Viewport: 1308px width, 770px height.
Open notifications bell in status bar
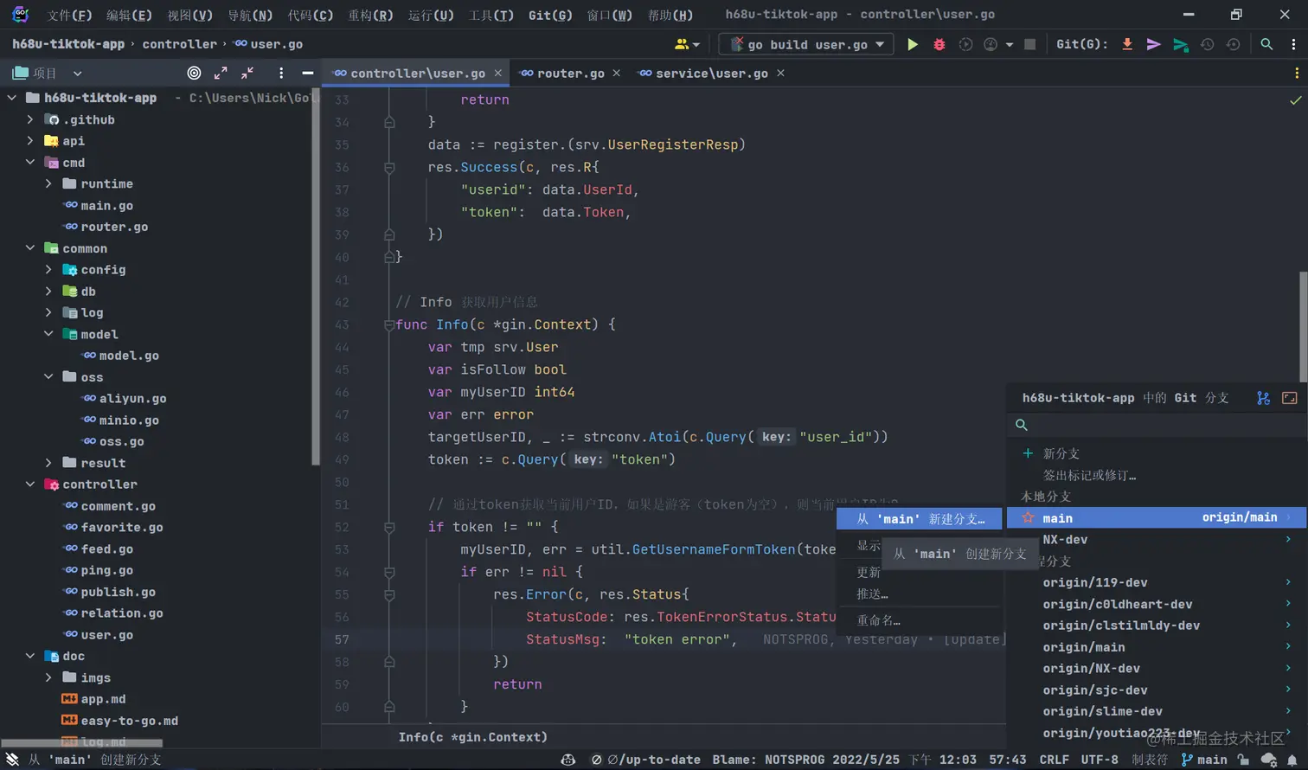pos(1292,760)
